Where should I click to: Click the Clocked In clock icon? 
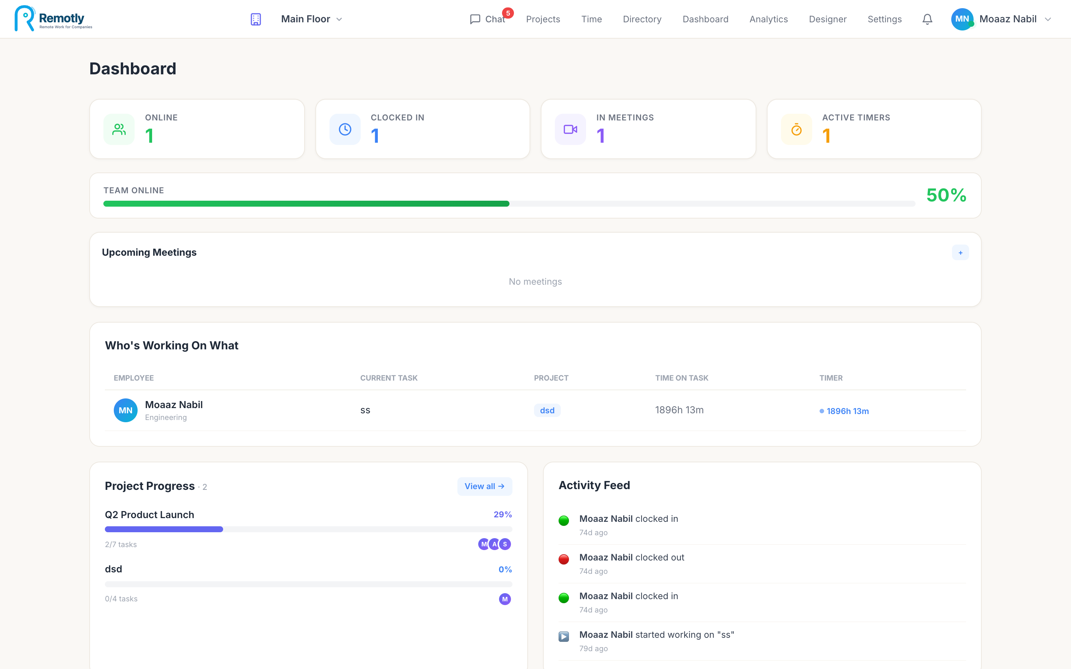point(345,129)
